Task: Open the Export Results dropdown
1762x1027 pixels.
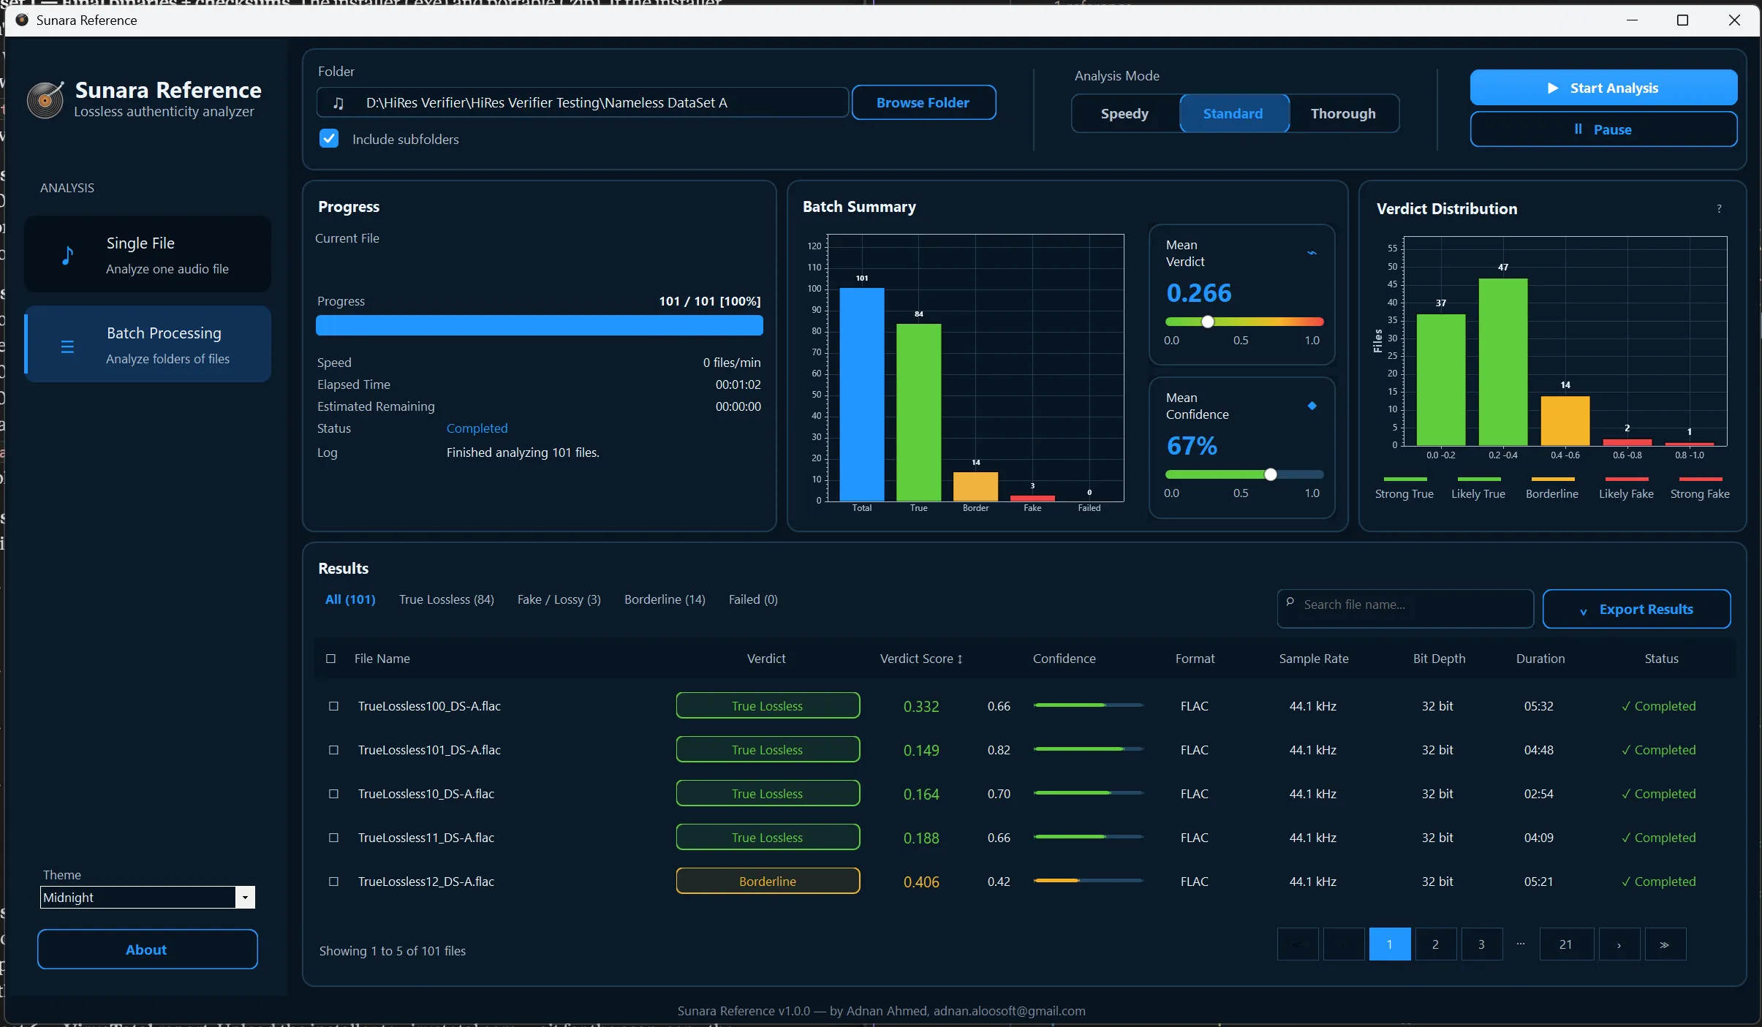Action: [x=1636, y=609]
